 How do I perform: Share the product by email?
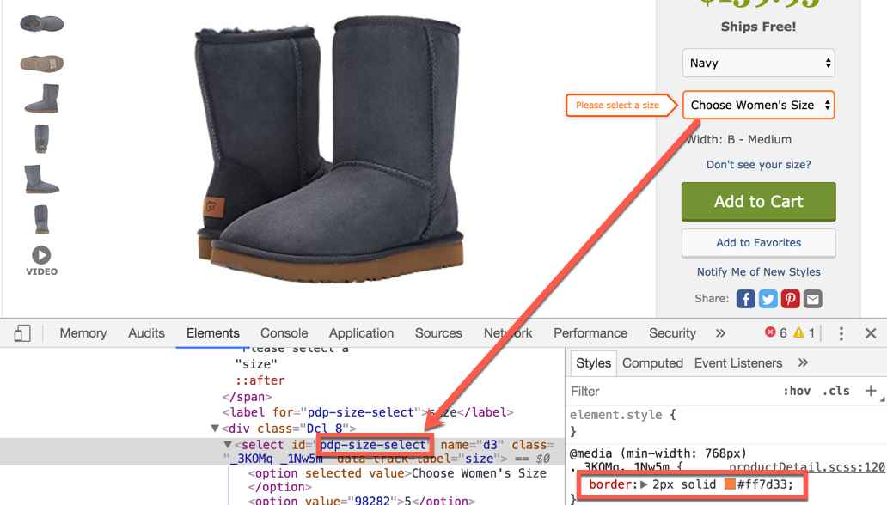tap(813, 299)
